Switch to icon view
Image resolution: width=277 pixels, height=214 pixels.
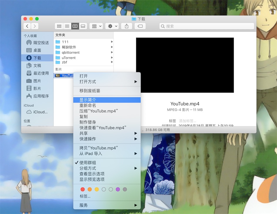[x=59, y=26]
